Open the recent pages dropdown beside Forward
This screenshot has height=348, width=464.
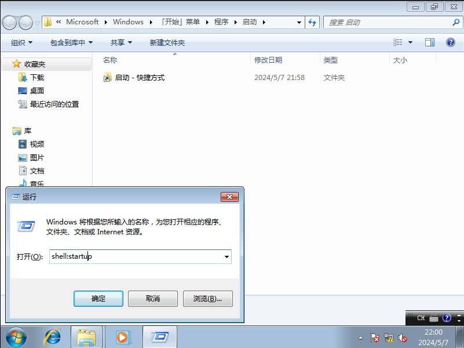point(37,23)
